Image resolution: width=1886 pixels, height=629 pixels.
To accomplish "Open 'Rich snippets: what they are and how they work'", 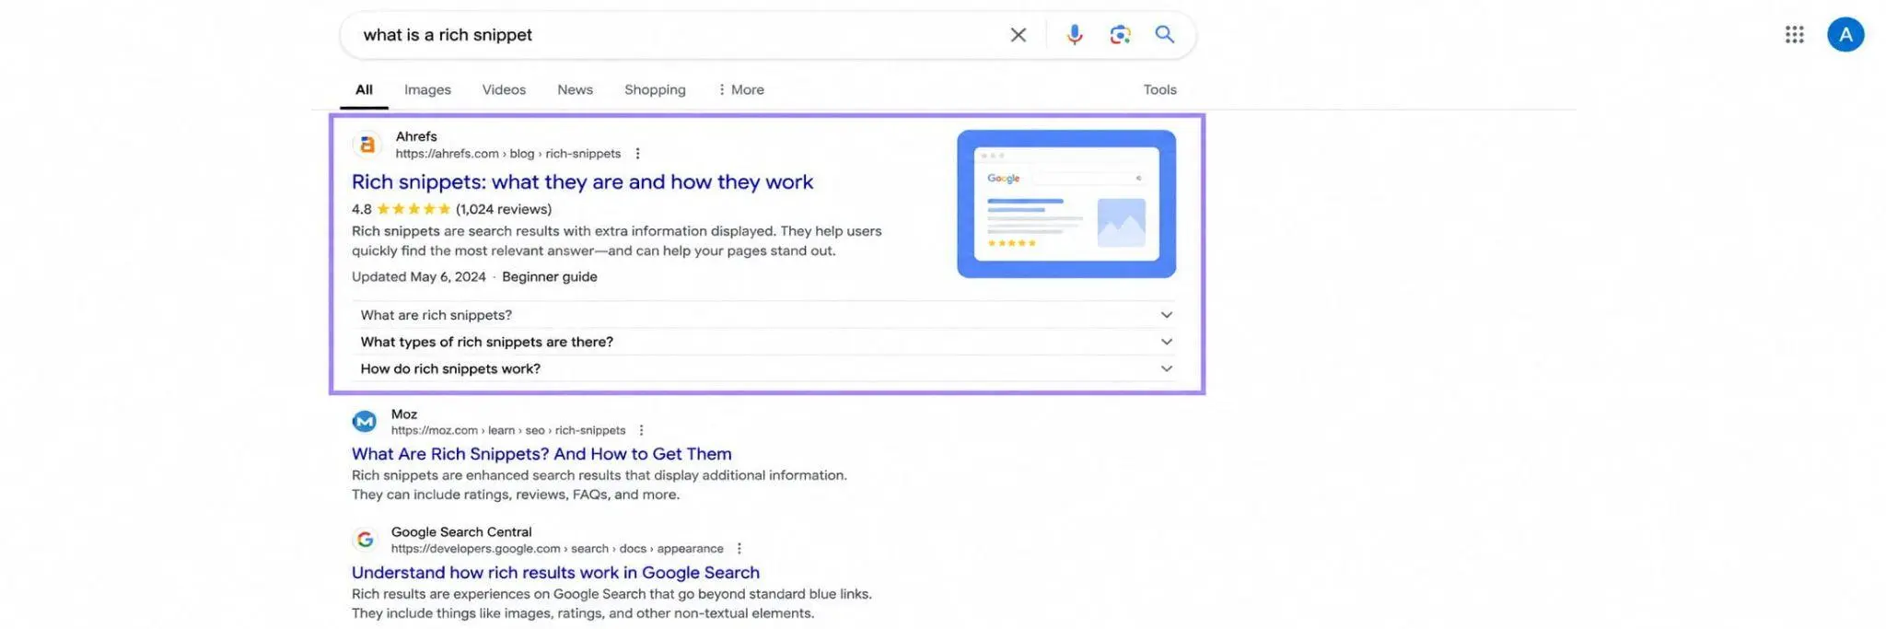I will [x=582, y=181].
